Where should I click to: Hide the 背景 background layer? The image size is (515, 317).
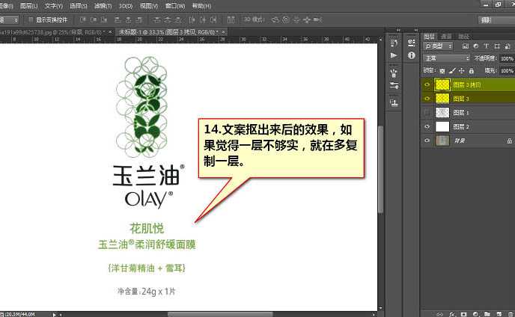point(427,141)
